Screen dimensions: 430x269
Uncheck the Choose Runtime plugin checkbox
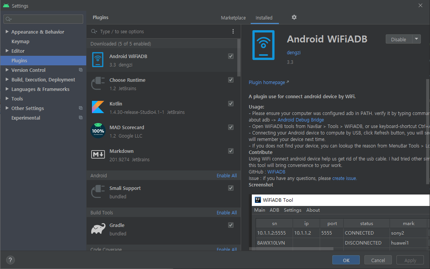tap(231, 80)
